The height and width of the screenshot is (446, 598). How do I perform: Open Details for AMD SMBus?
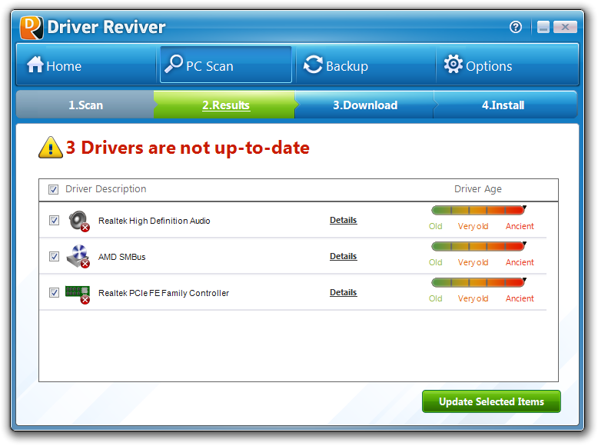coord(344,256)
